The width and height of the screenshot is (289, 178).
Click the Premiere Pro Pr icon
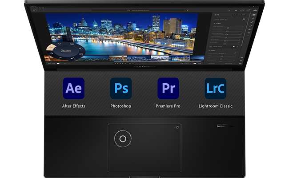point(168,88)
